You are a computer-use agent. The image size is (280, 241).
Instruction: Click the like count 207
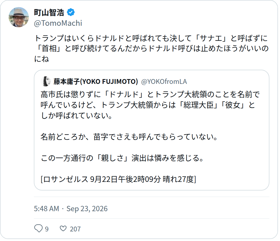pyautogui.click(x=75, y=229)
